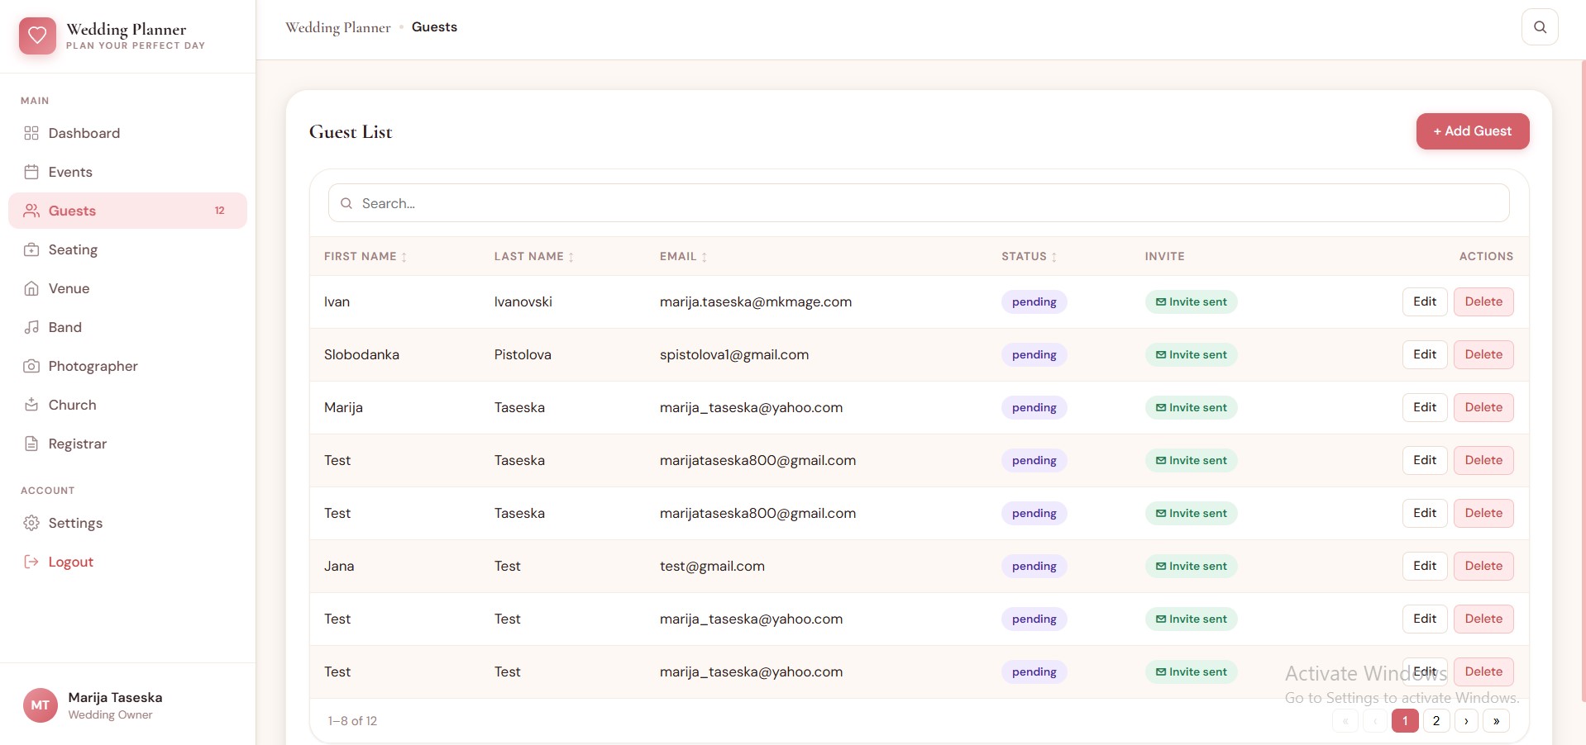Open Settings via the gear icon

pos(31,523)
